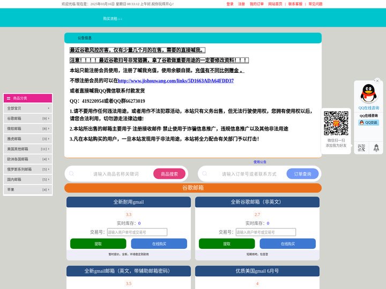The width and height of the screenshot is (386, 289).
Task: Click the QQ交谈 chat button
Action: (368, 123)
